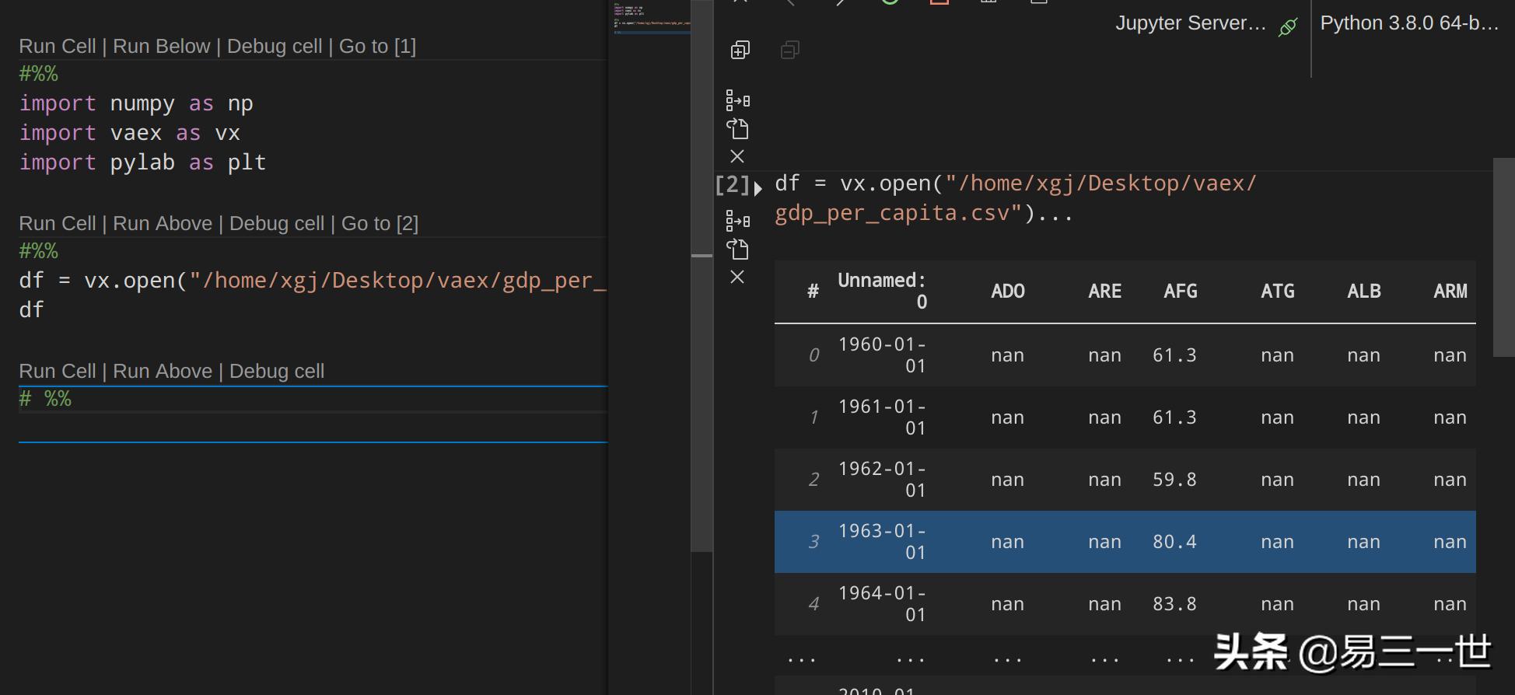Click the [2] execution count label
The width and height of the screenshot is (1515, 695).
click(732, 185)
